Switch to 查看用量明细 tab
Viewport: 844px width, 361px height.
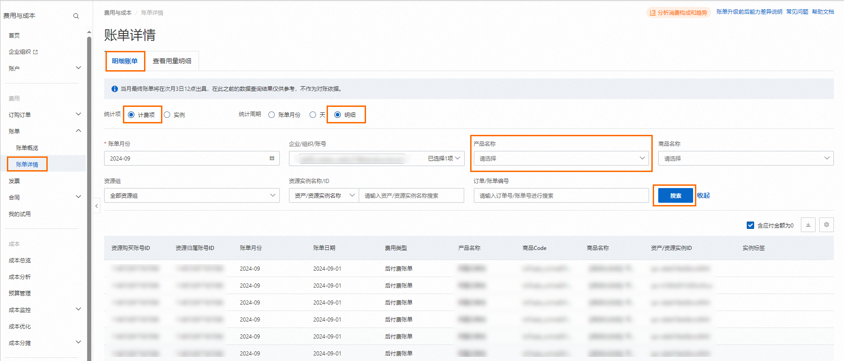tap(172, 61)
